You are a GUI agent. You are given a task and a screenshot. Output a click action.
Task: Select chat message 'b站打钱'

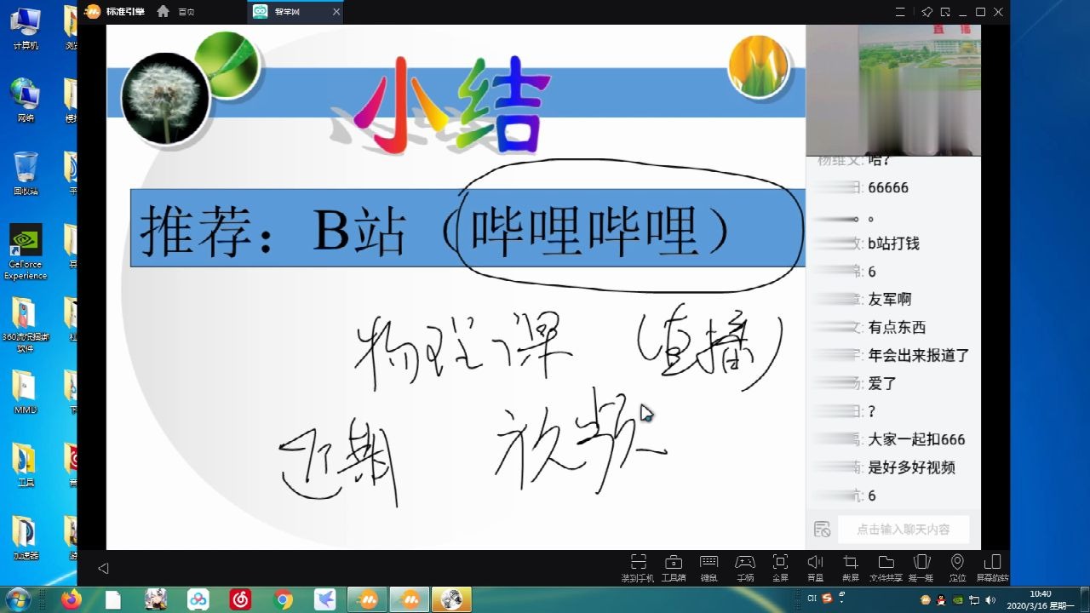[x=893, y=243]
